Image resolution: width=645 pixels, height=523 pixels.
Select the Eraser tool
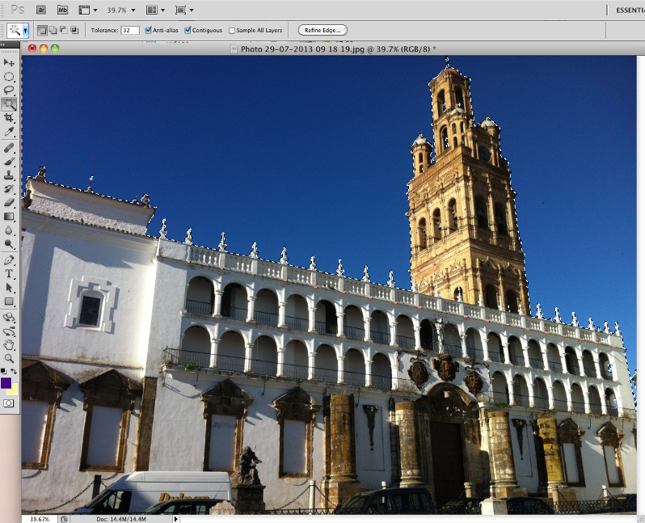pyautogui.click(x=9, y=202)
